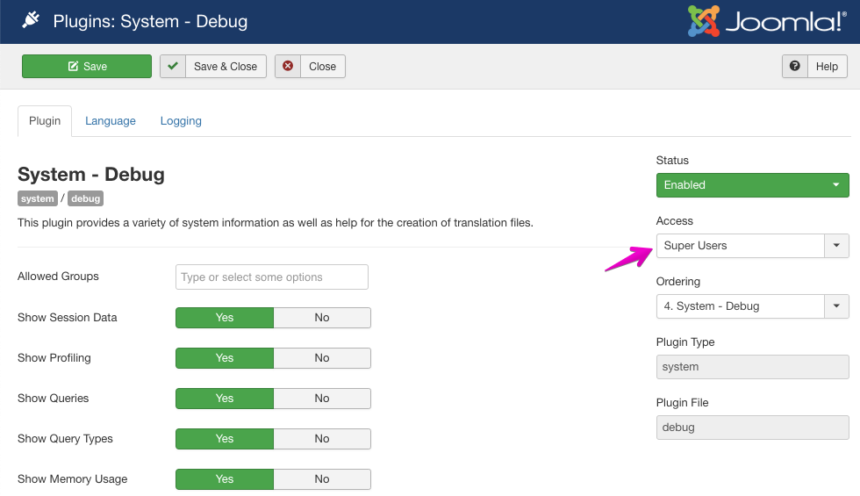The height and width of the screenshot is (496, 860).
Task: Click the red X icon beside Close
Action: tap(288, 67)
